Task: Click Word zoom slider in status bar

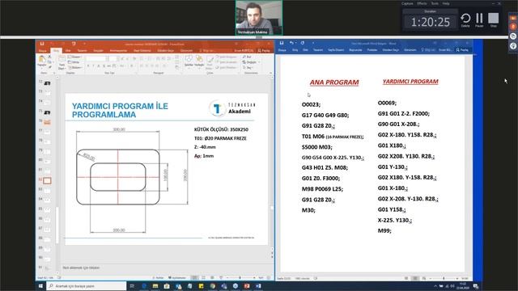Action: (x=444, y=278)
